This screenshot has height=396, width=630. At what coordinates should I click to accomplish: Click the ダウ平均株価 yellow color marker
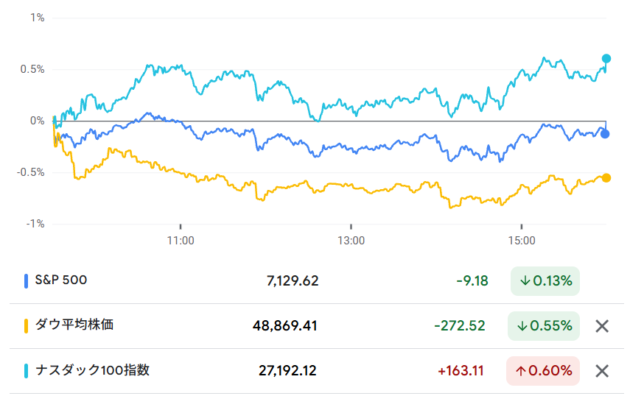tap(27, 325)
